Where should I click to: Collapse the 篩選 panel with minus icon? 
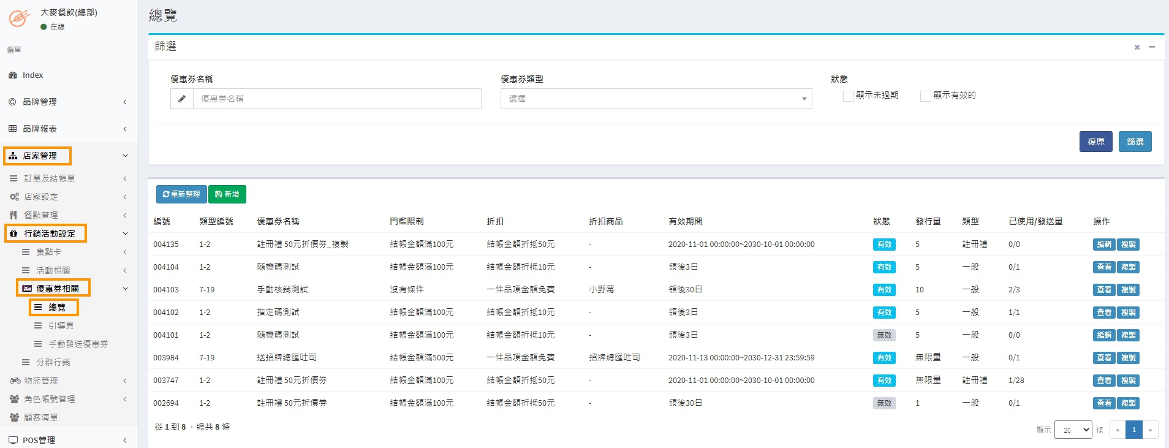(x=1152, y=47)
